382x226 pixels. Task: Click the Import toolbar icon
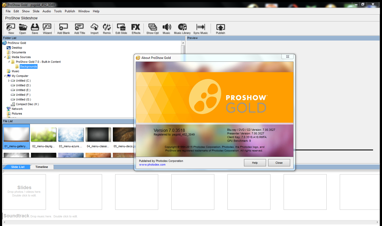click(94, 29)
